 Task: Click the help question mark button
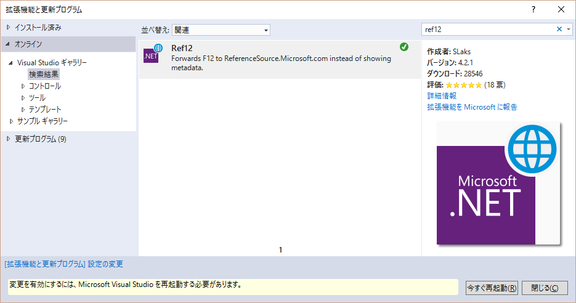point(533,10)
